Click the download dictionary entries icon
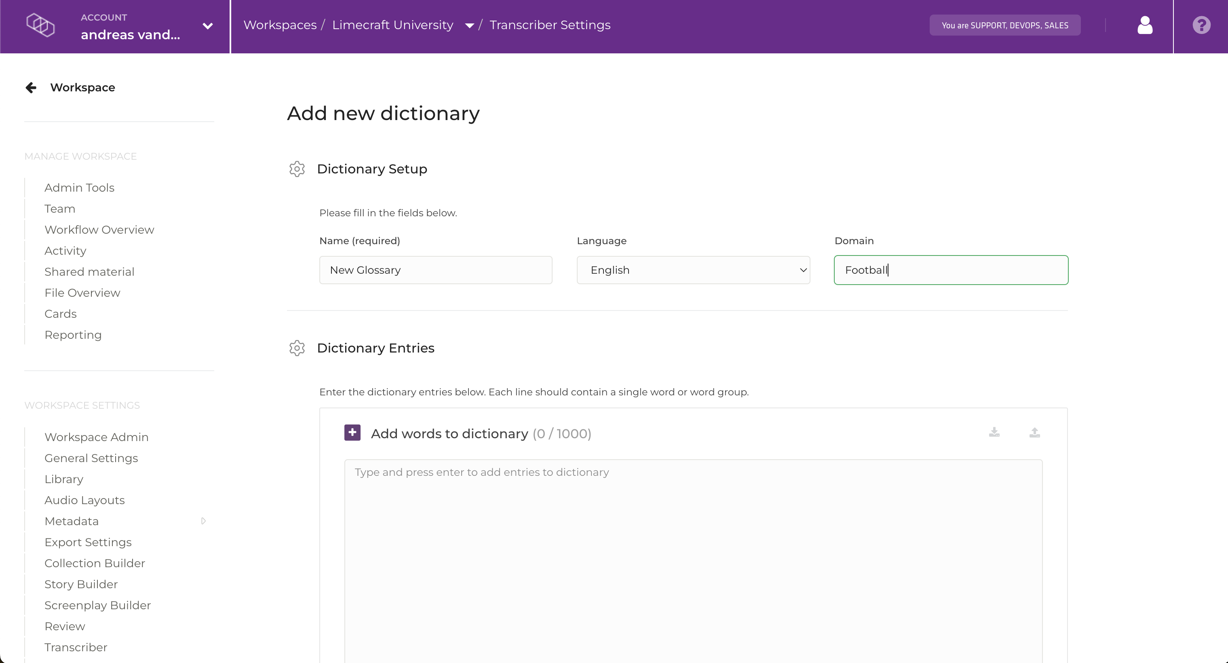 click(994, 432)
